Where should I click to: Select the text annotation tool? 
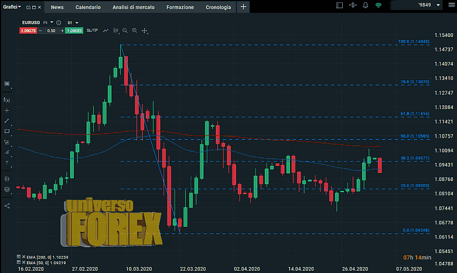point(7,163)
